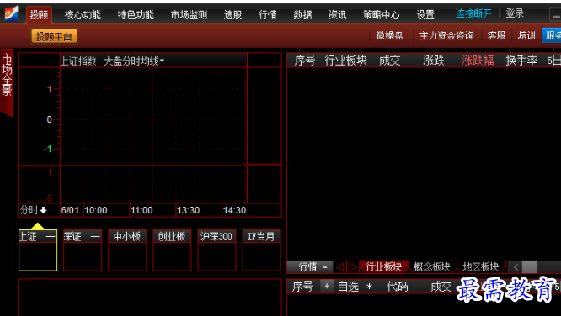
Task: Open the 分时 period dropdown arrow
Action: pyautogui.click(x=43, y=210)
